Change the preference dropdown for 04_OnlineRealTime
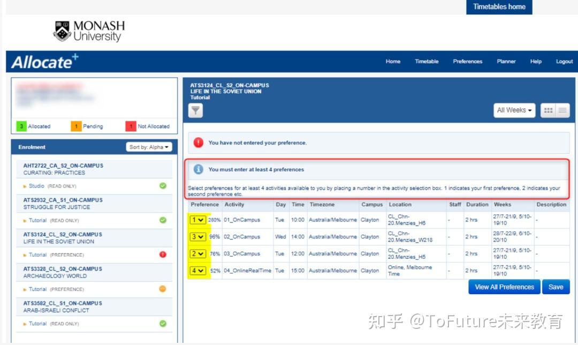The image size is (578, 345). coord(198,271)
